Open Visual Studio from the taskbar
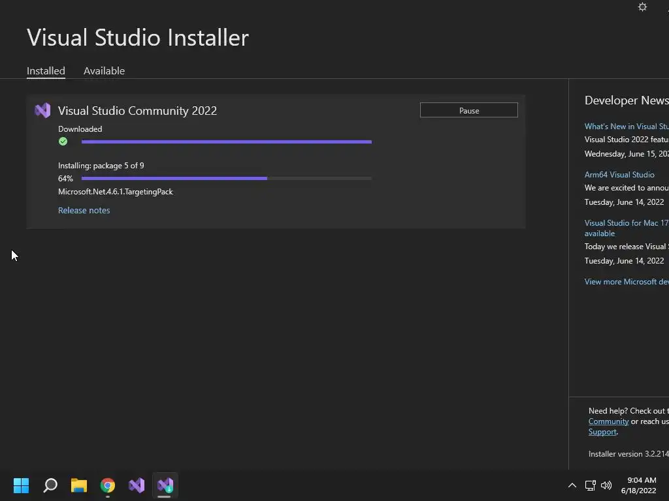The image size is (669, 501). point(137,485)
